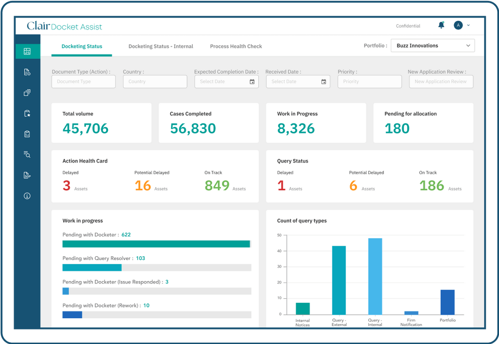Open the SOP document icon in the sidebar
Viewport: 499px width, 344px height.
click(x=28, y=175)
